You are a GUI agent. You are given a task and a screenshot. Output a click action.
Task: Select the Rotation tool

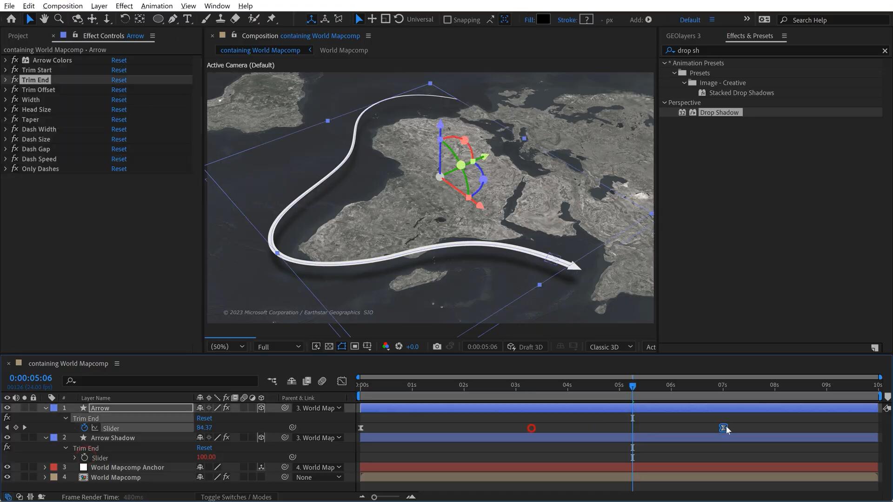point(125,19)
